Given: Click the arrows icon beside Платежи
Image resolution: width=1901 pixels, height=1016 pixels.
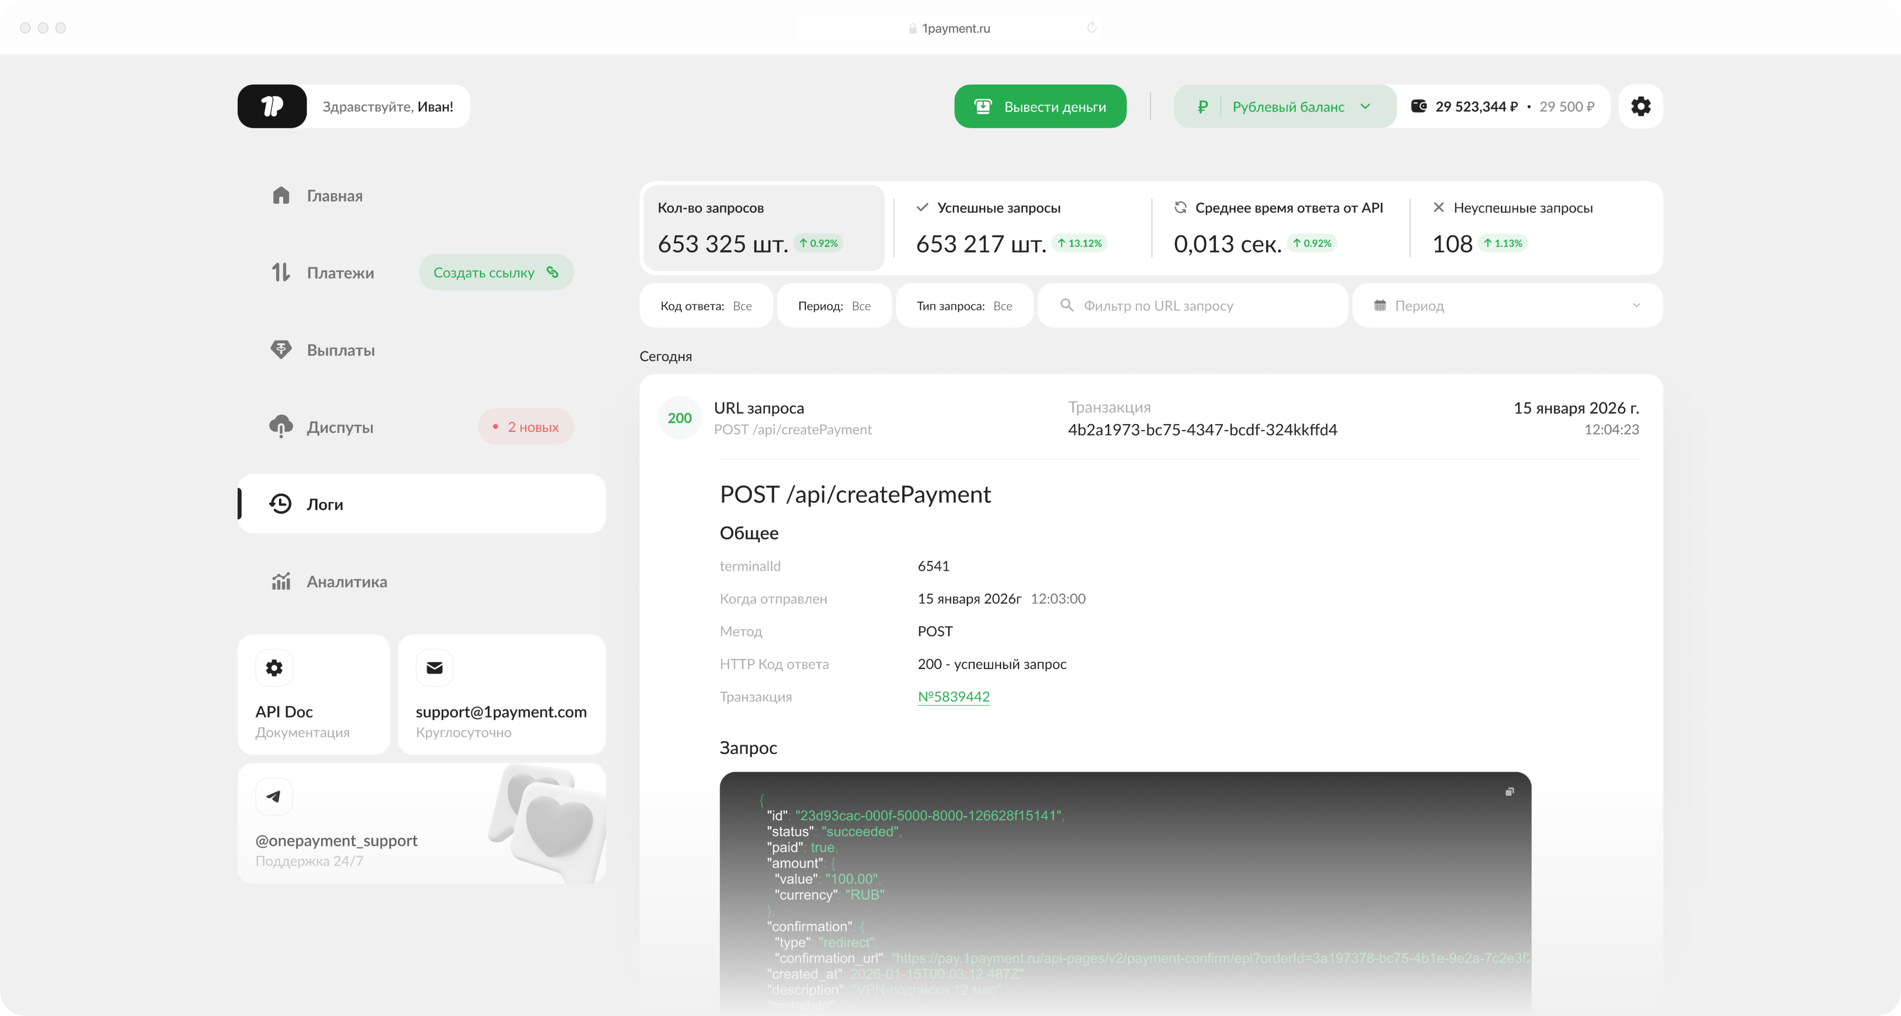Looking at the screenshot, I should pos(281,273).
